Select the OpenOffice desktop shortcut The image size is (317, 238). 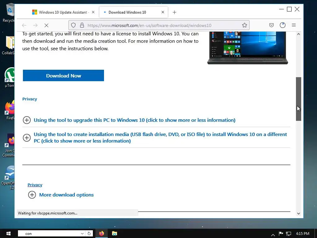point(8,178)
